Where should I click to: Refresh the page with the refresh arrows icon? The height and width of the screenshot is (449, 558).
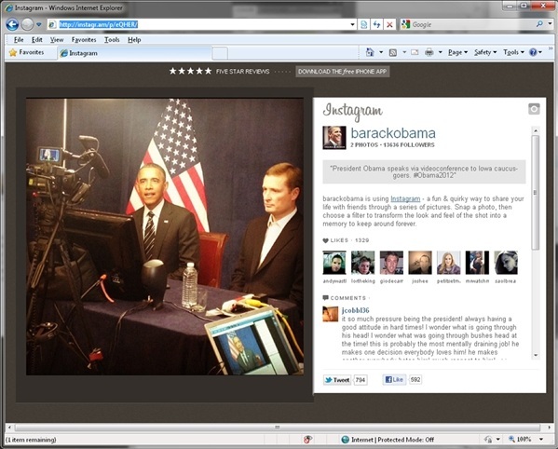[376, 24]
